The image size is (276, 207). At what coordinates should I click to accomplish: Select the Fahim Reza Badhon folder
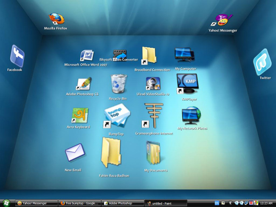pos(111,152)
